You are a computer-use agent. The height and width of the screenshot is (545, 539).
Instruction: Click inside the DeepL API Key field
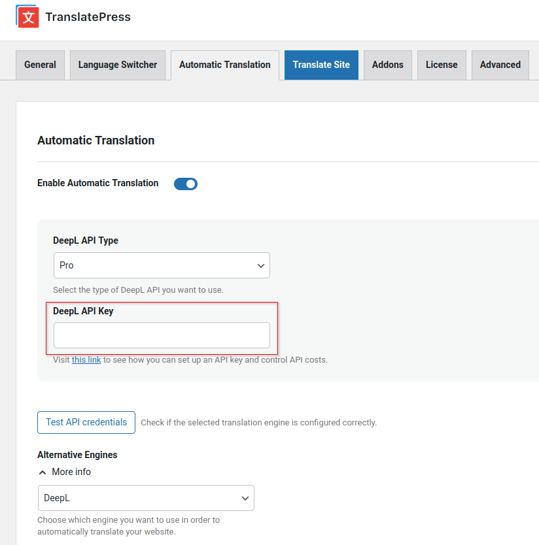point(161,335)
